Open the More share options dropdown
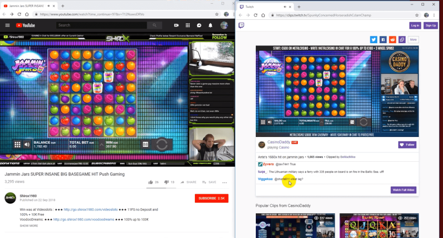The width and height of the screenshot is (443, 238). coord(413,40)
